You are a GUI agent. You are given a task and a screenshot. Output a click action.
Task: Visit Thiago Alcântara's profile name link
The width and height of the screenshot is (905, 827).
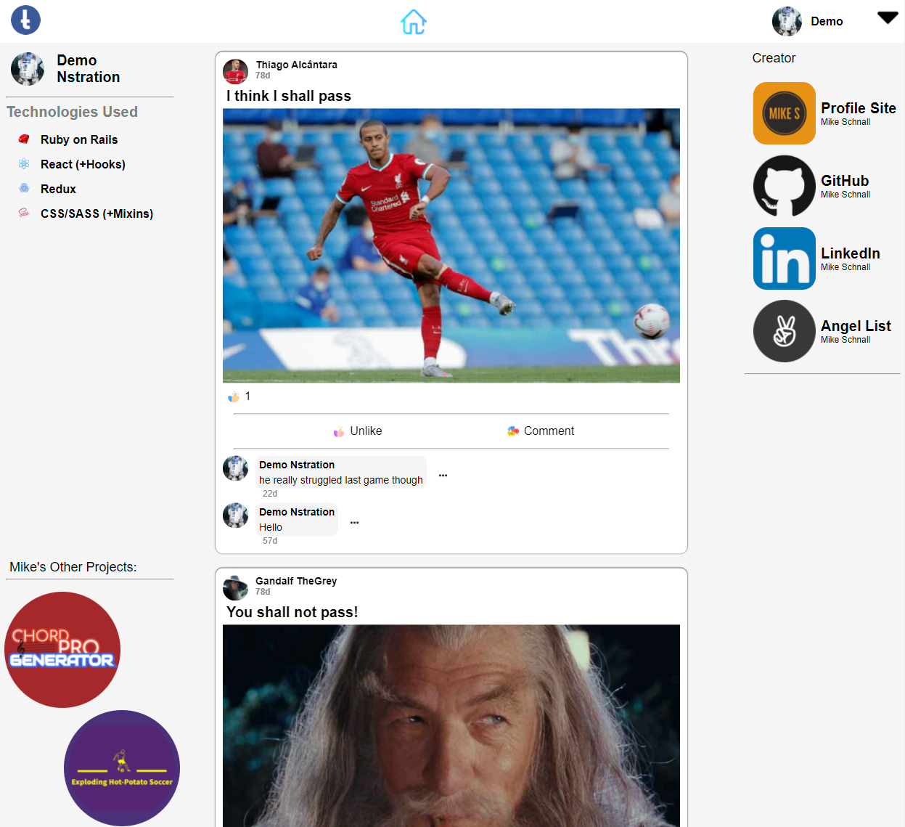296,65
